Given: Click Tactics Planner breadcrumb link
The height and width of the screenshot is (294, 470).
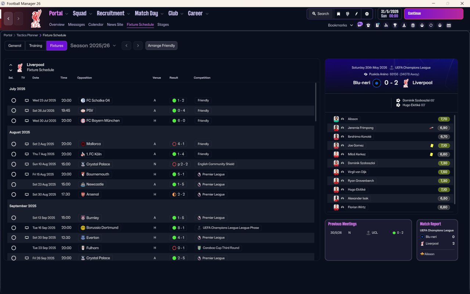Looking at the screenshot, I should coord(27,35).
